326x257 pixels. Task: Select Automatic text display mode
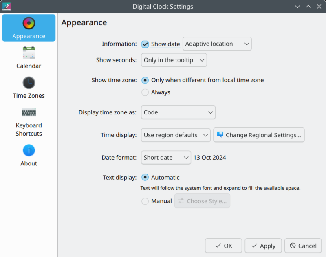(x=145, y=177)
